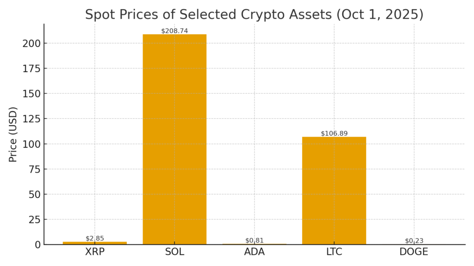Click the chart title text
The image size is (474, 266).
[254, 14]
